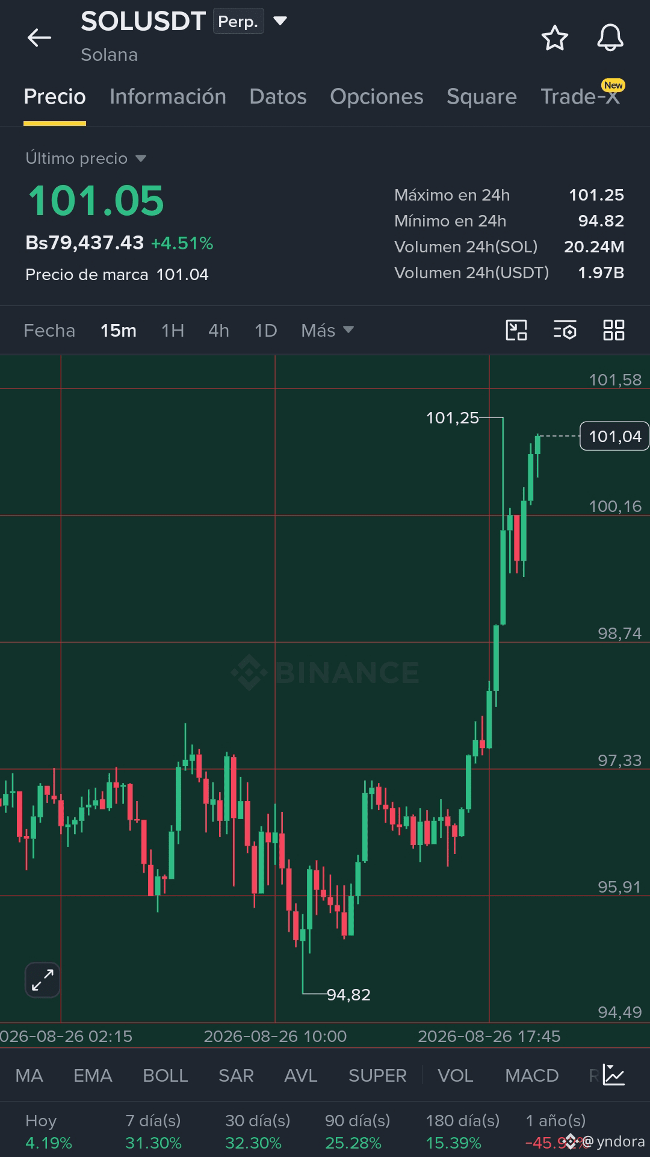
Task: Open the Opciones tab
Action: tap(377, 96)
